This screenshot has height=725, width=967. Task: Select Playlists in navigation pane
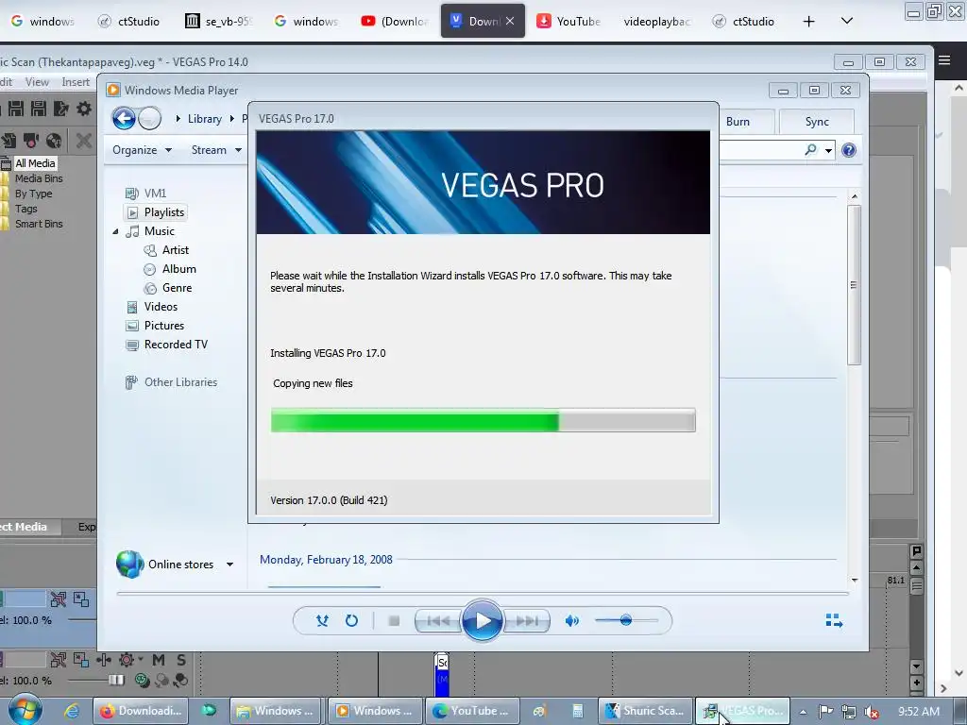pos(156,212)
